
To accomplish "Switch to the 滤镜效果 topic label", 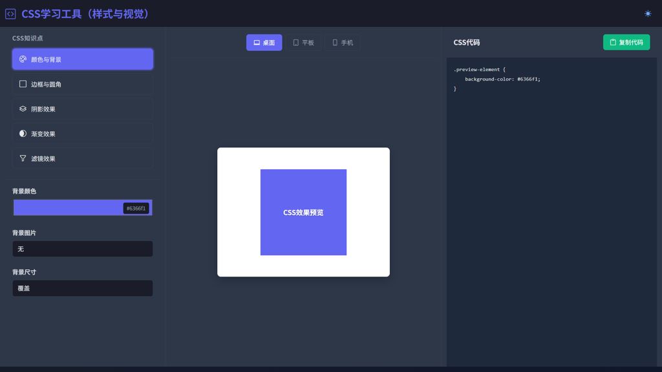I will point(43,159).
